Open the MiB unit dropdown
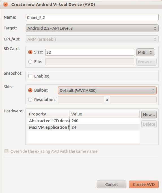The height and width of the screenshot is (193, 162). [145, 52]
